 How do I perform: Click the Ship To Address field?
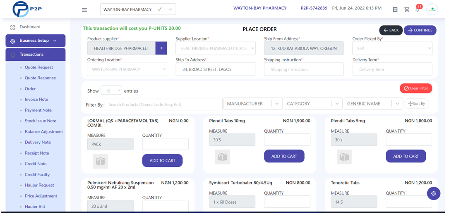pyautogui.click(x=216, y=69)
